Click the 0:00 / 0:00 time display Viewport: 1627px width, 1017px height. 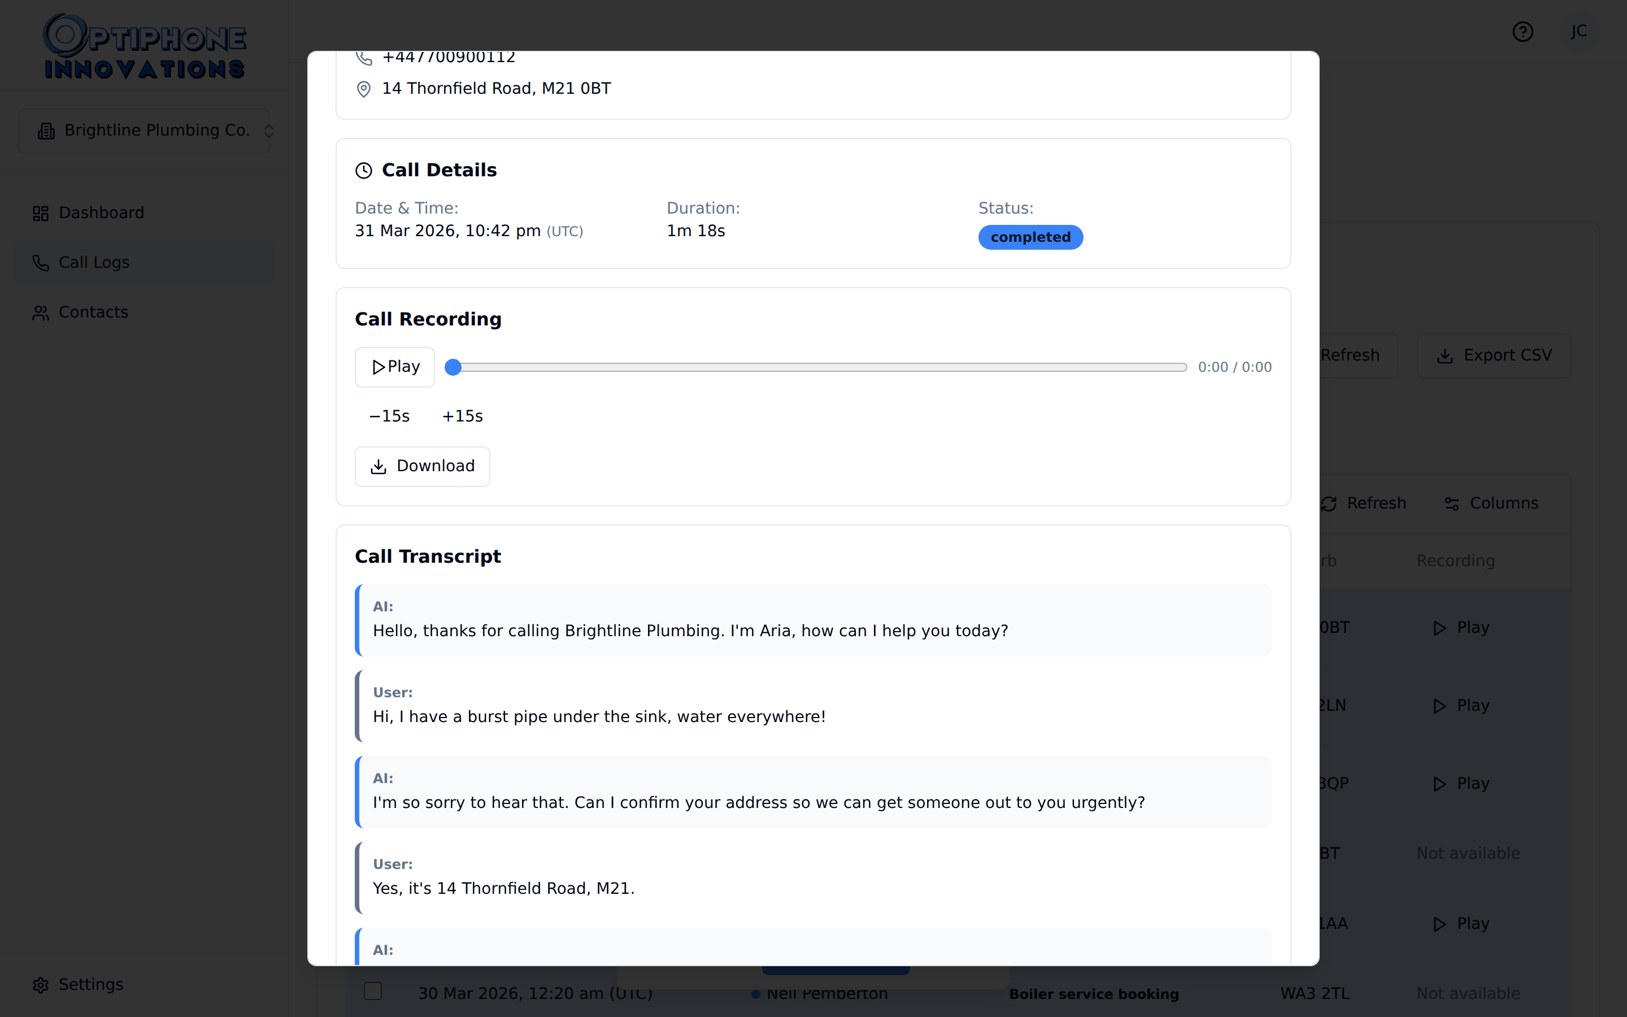(1234, 367)
